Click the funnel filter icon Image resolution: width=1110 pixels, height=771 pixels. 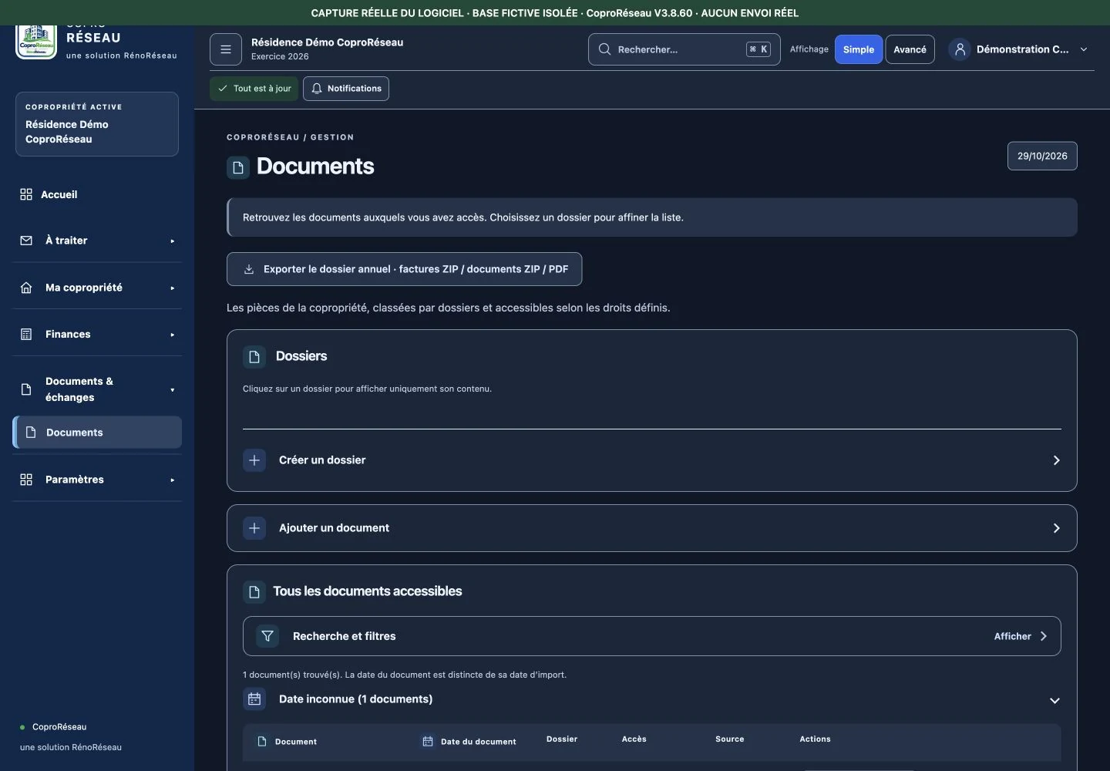267,636
